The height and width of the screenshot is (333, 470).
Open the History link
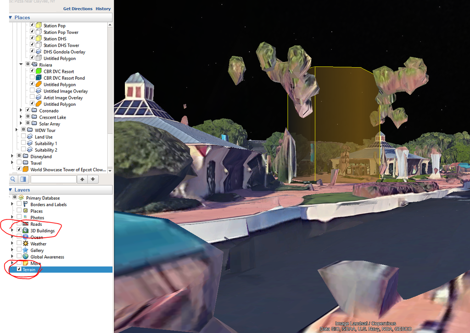(x=103, y=9)
